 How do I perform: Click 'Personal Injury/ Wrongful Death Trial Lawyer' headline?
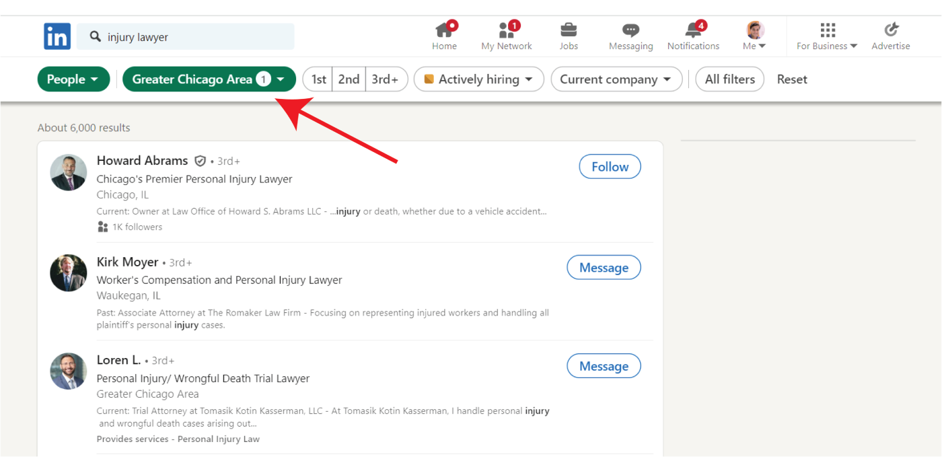click(203, 379)
